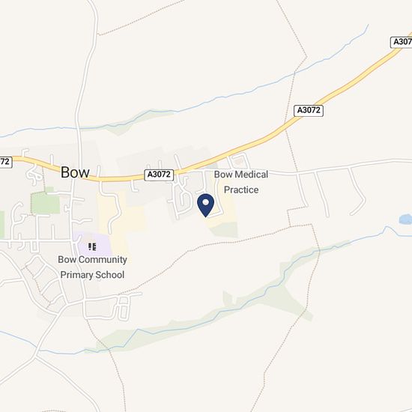Select the Bow Community Primary School text
This screenshot has height=412, width=412.
click(92, 267)
